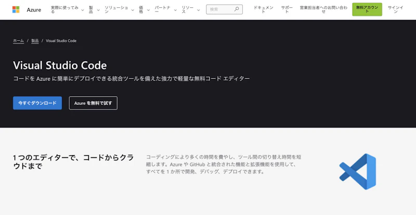This screenshot has width=416, height=215.
Task: Click the サインイン link
Action: click(395, 10)
